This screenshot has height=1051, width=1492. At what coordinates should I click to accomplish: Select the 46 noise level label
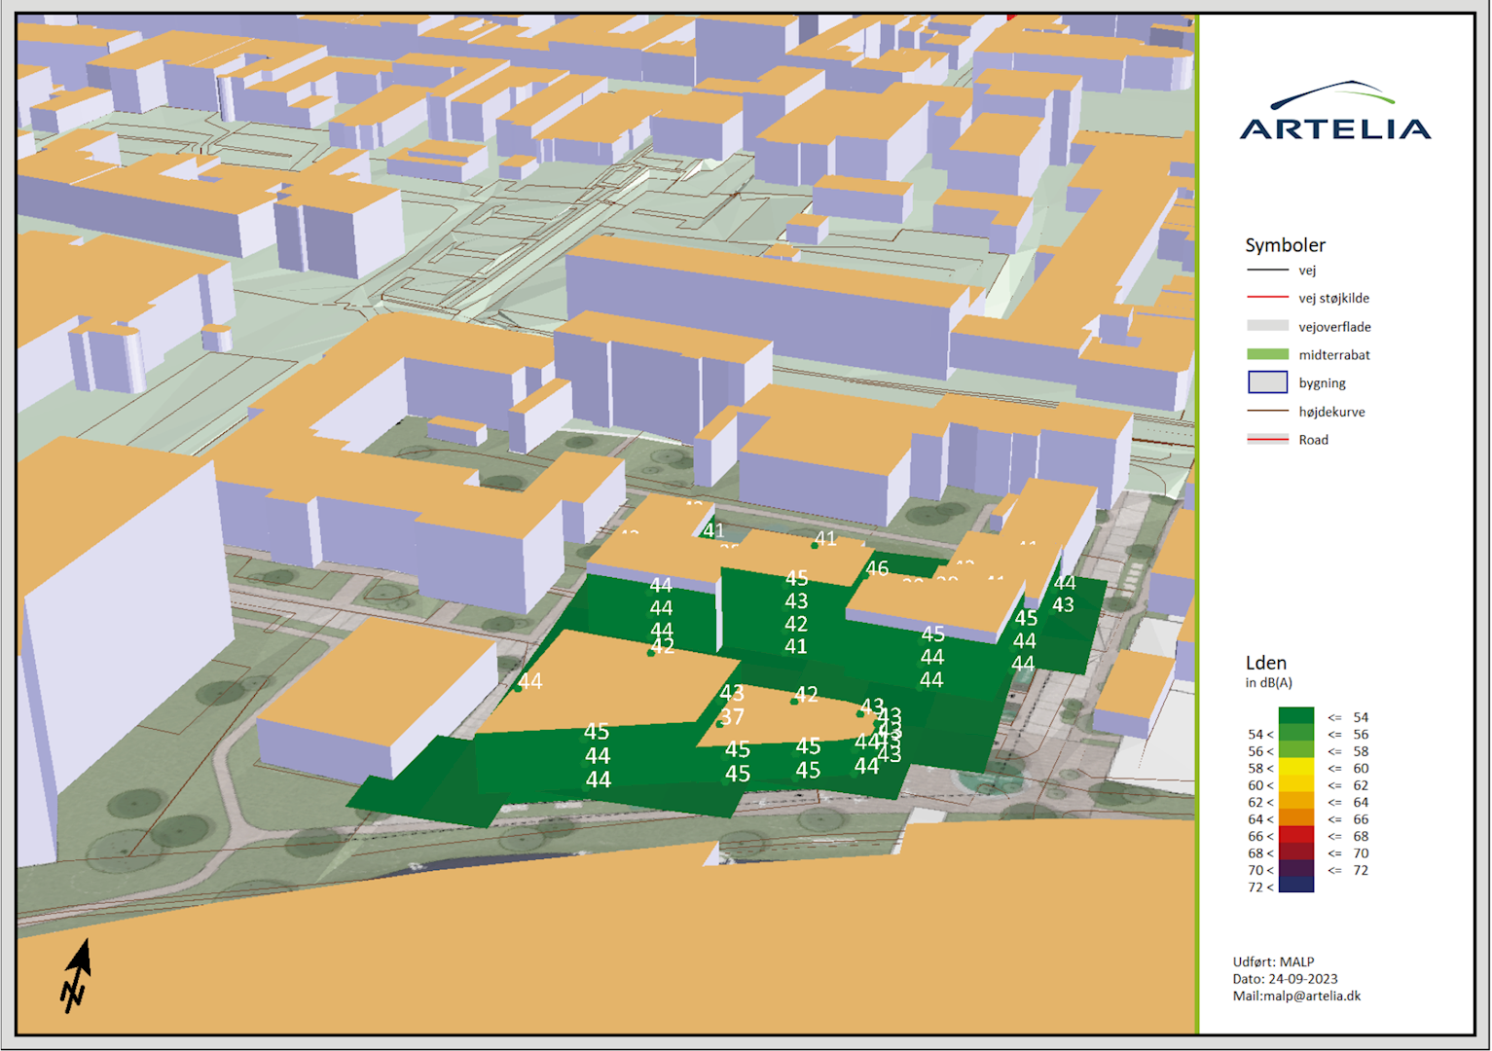tap(877, 568)
